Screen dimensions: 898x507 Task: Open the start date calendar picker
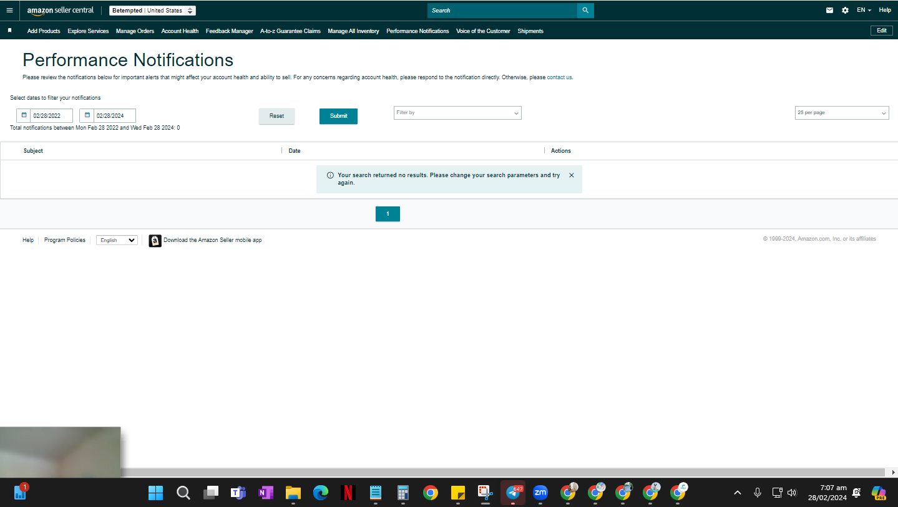(x=24, y=115)
